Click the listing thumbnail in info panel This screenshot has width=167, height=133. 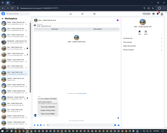(x=143, y=22)
